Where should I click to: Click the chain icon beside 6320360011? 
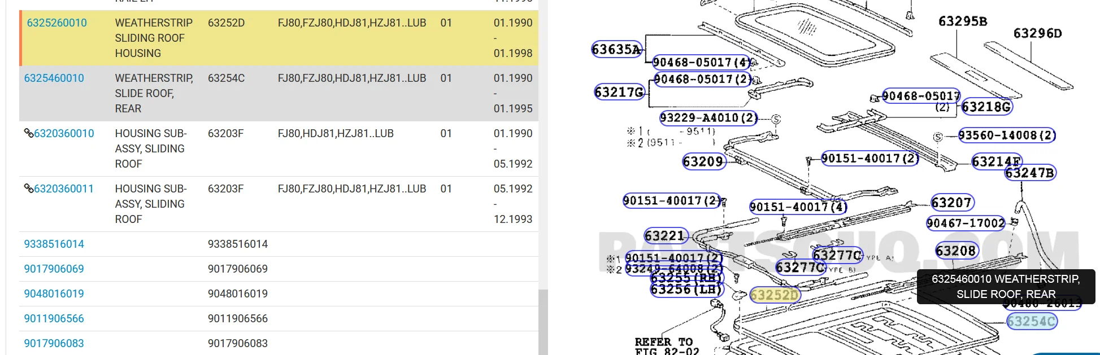[28, 189]
